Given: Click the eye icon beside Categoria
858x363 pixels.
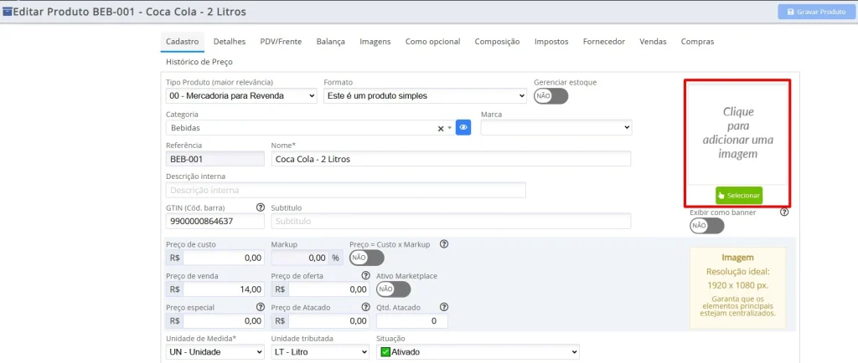Looking at the screenshot, I should pyautogui.click(x=463, y=128).
